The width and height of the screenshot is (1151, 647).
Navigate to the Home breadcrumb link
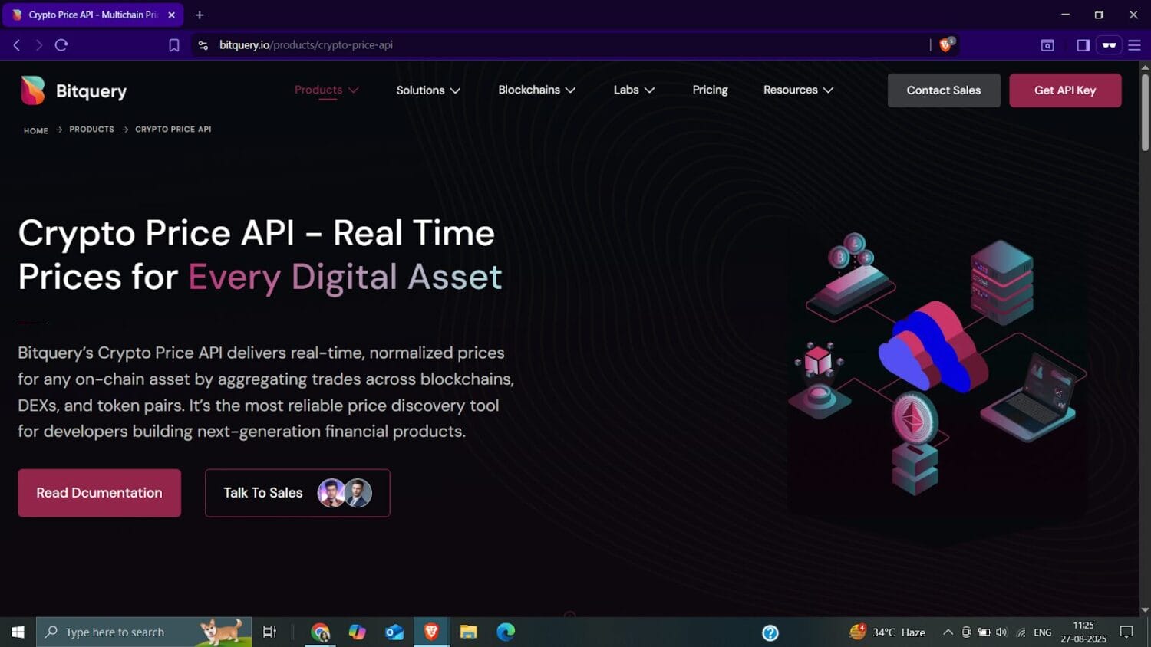35,130
